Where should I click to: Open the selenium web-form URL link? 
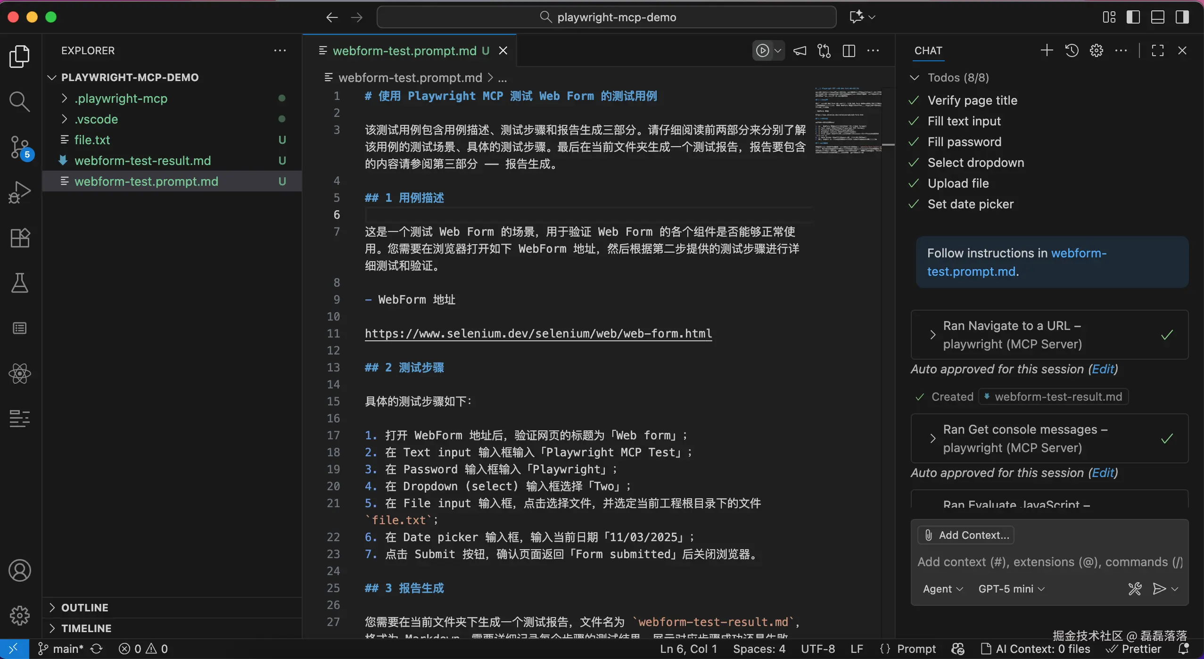point(538,333)
